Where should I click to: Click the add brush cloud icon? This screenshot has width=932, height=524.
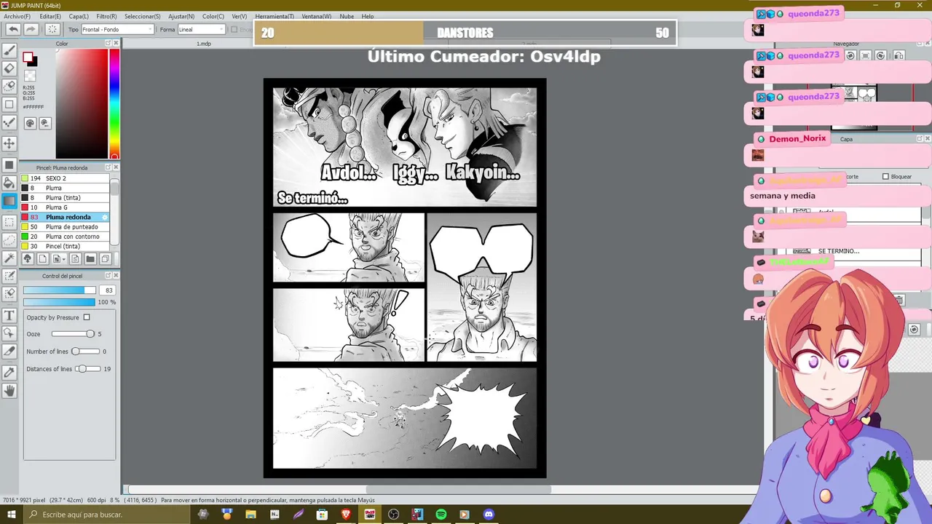[28, 259]
